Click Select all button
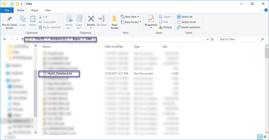Viewport: 269px width, 140px height. [185, 17]
